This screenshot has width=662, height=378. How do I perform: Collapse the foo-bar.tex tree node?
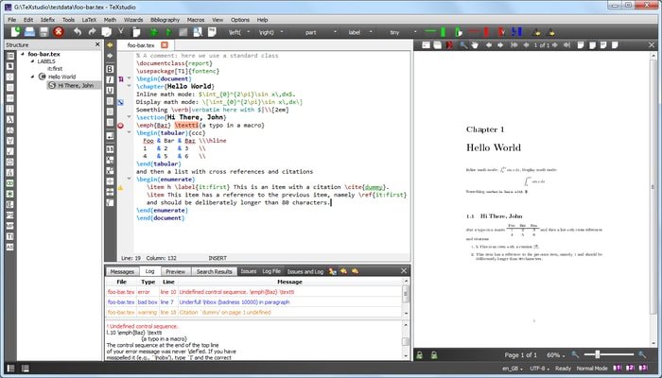23,54
